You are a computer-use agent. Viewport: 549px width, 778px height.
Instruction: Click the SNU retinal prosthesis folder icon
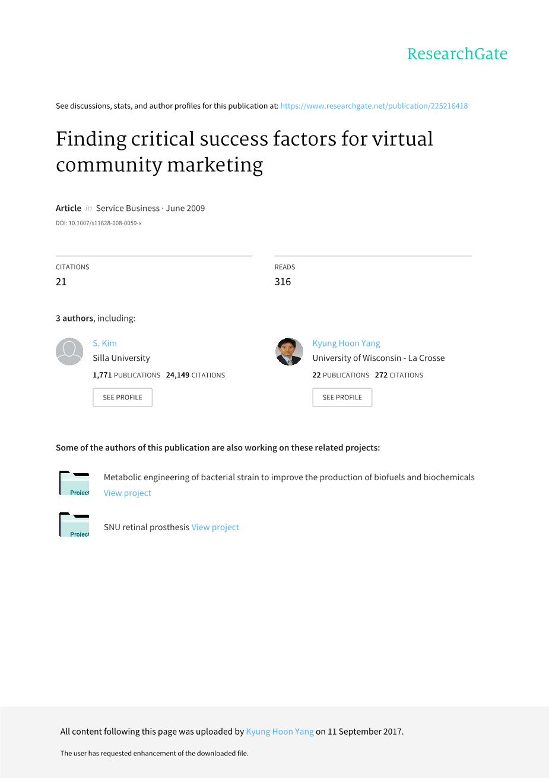coord(74,525)
